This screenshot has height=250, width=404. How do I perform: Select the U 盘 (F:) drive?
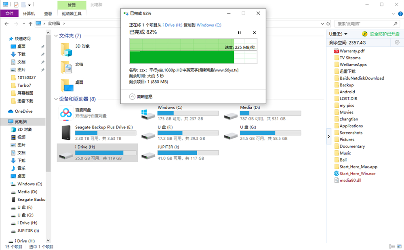(x=180, y=132)
